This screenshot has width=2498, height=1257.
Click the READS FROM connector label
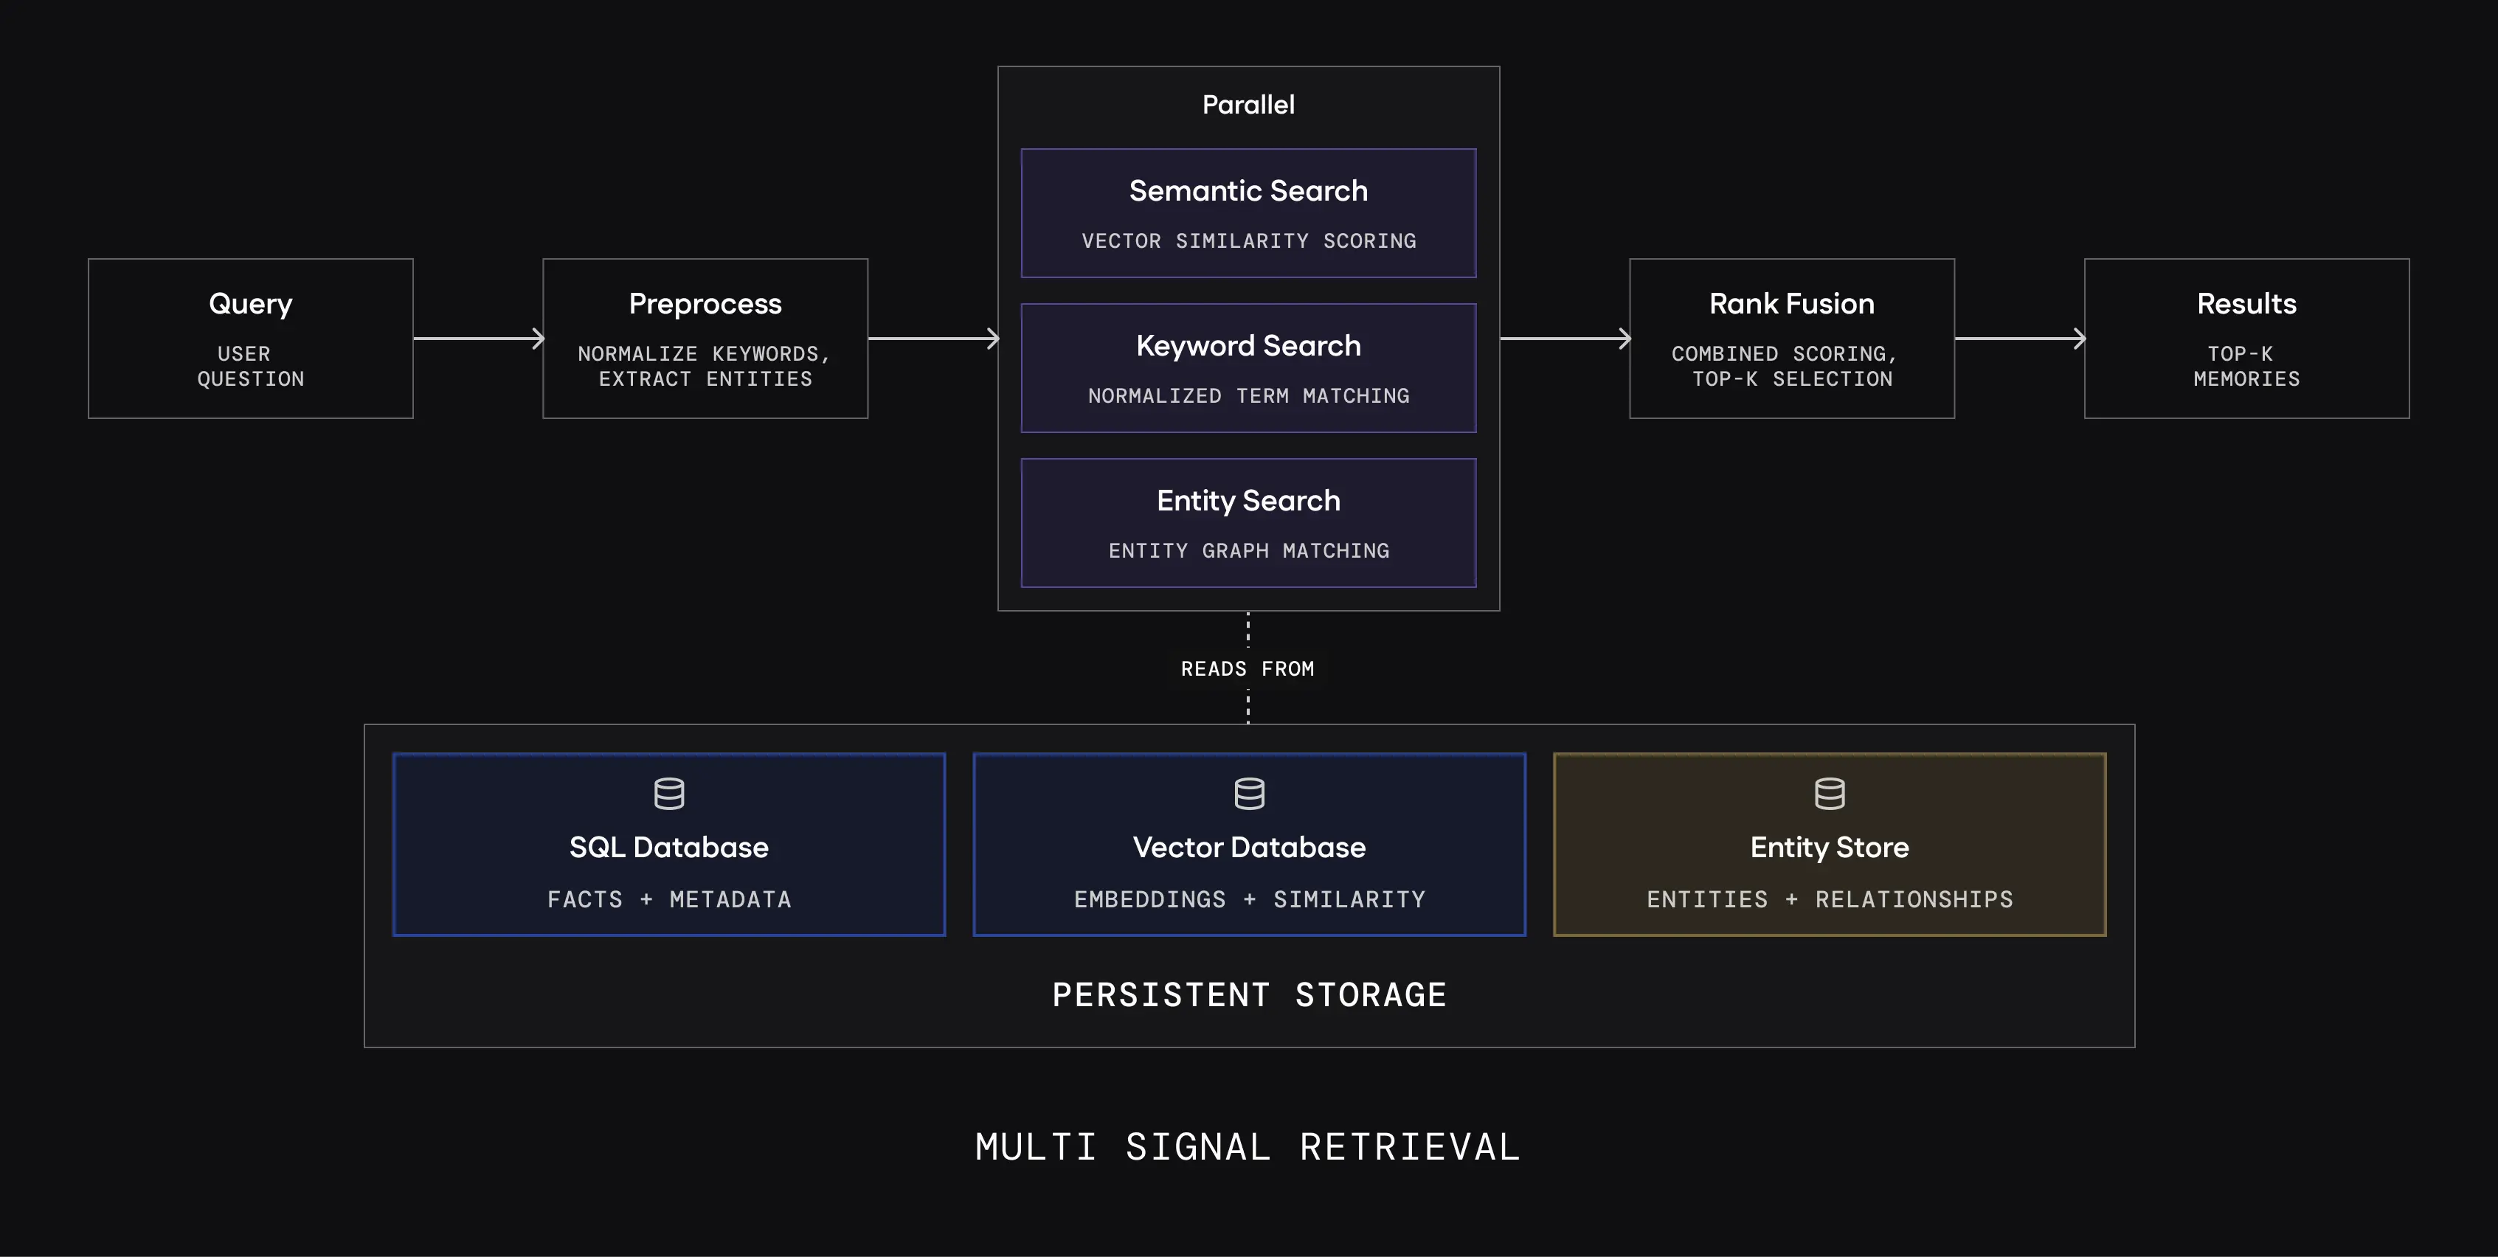[x=1247, y=668]
